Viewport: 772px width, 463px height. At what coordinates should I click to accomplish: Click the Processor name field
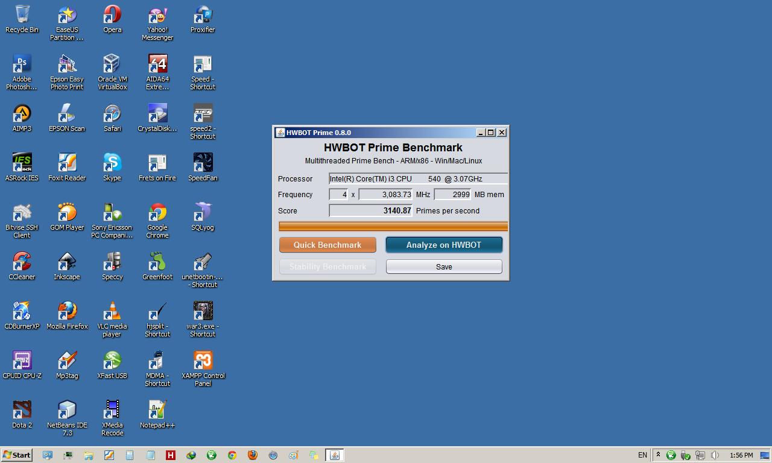(x=418, y=178)
